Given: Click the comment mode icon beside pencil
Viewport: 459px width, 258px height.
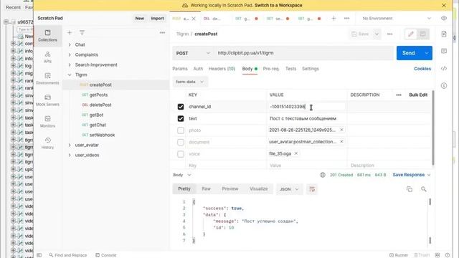Looking at the screenshot, I should pos(422,34).
